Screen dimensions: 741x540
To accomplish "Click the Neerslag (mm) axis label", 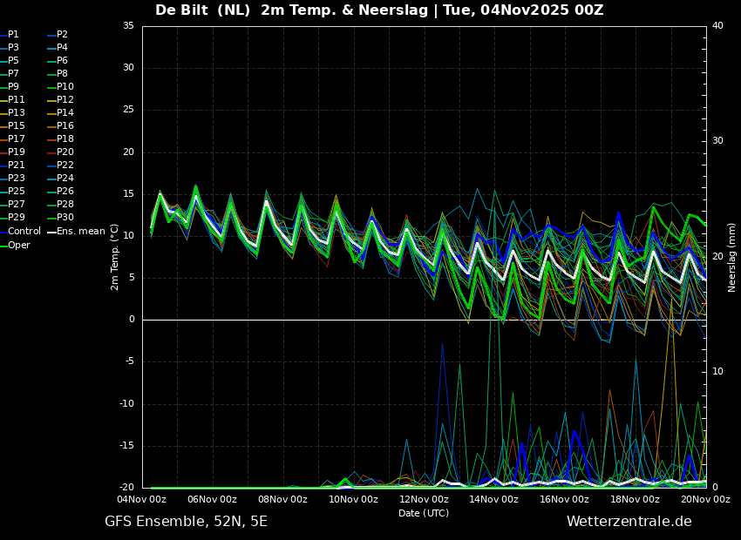I will (732, 256).
